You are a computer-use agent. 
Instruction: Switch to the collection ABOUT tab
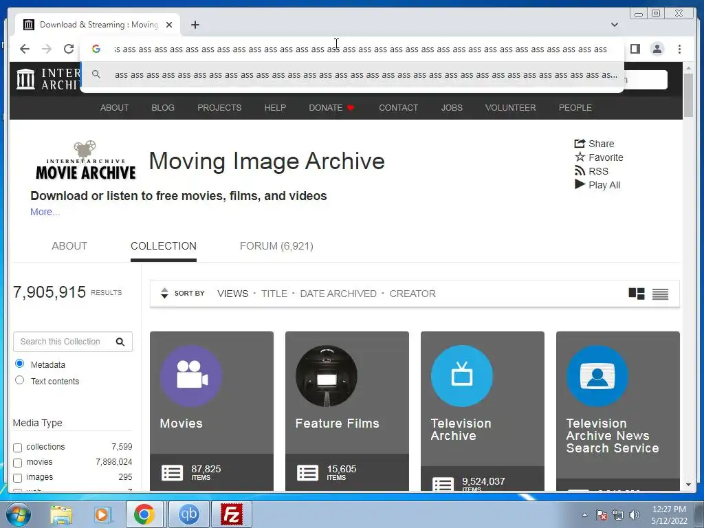(69, 246)
